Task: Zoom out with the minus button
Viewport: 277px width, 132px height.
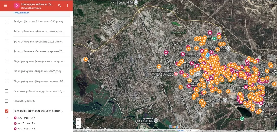Action: pyautogui.click(x=78, y=125)
